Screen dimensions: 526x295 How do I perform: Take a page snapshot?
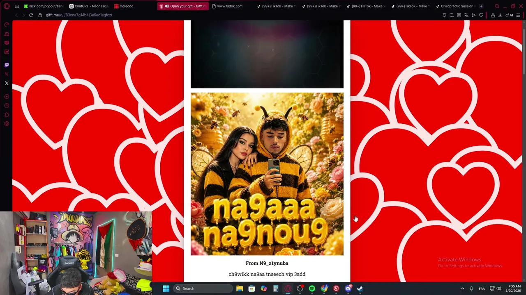(x=451, y=15)
